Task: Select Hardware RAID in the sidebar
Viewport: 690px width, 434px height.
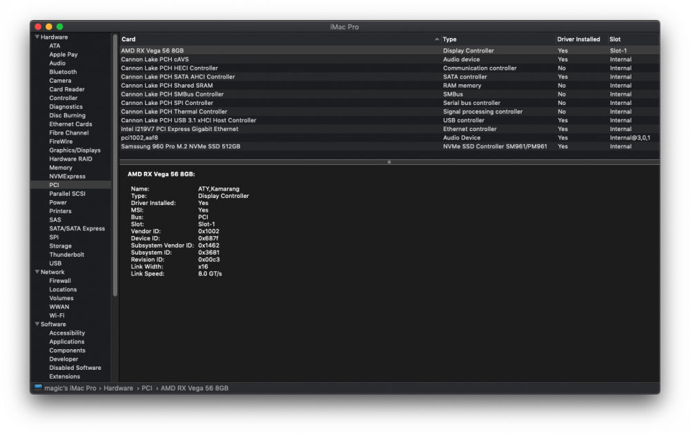Action: coord(71,159)
